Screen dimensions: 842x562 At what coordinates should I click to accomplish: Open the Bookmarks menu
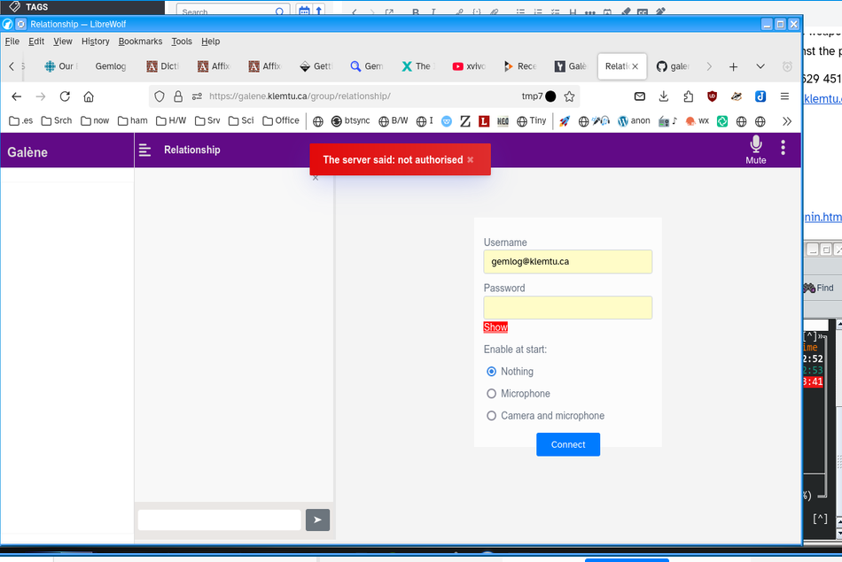click(x=140, y=42)
